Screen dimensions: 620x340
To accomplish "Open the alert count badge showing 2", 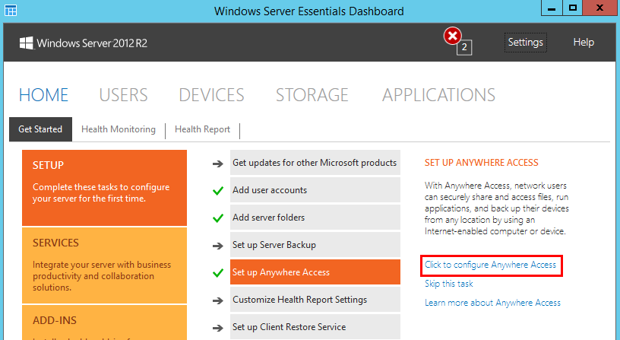I will coord(464,47).
